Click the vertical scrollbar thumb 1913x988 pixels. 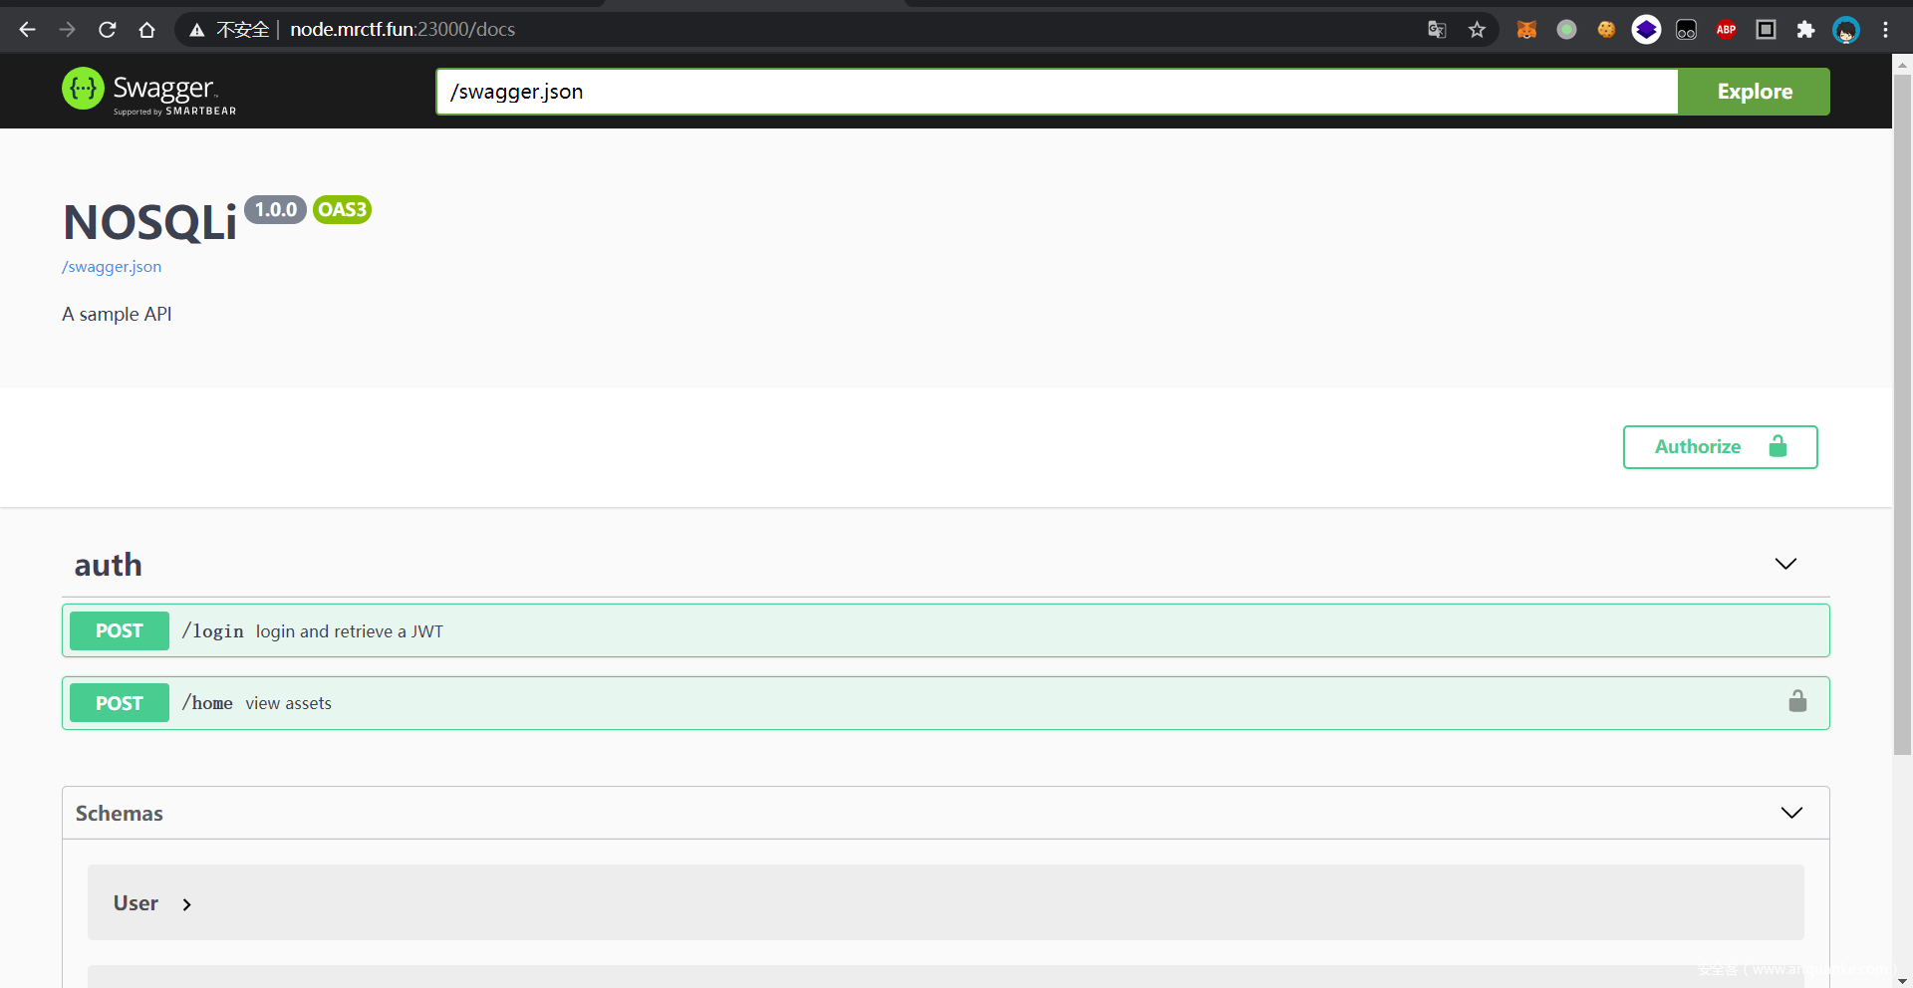tap(1903, 414)
